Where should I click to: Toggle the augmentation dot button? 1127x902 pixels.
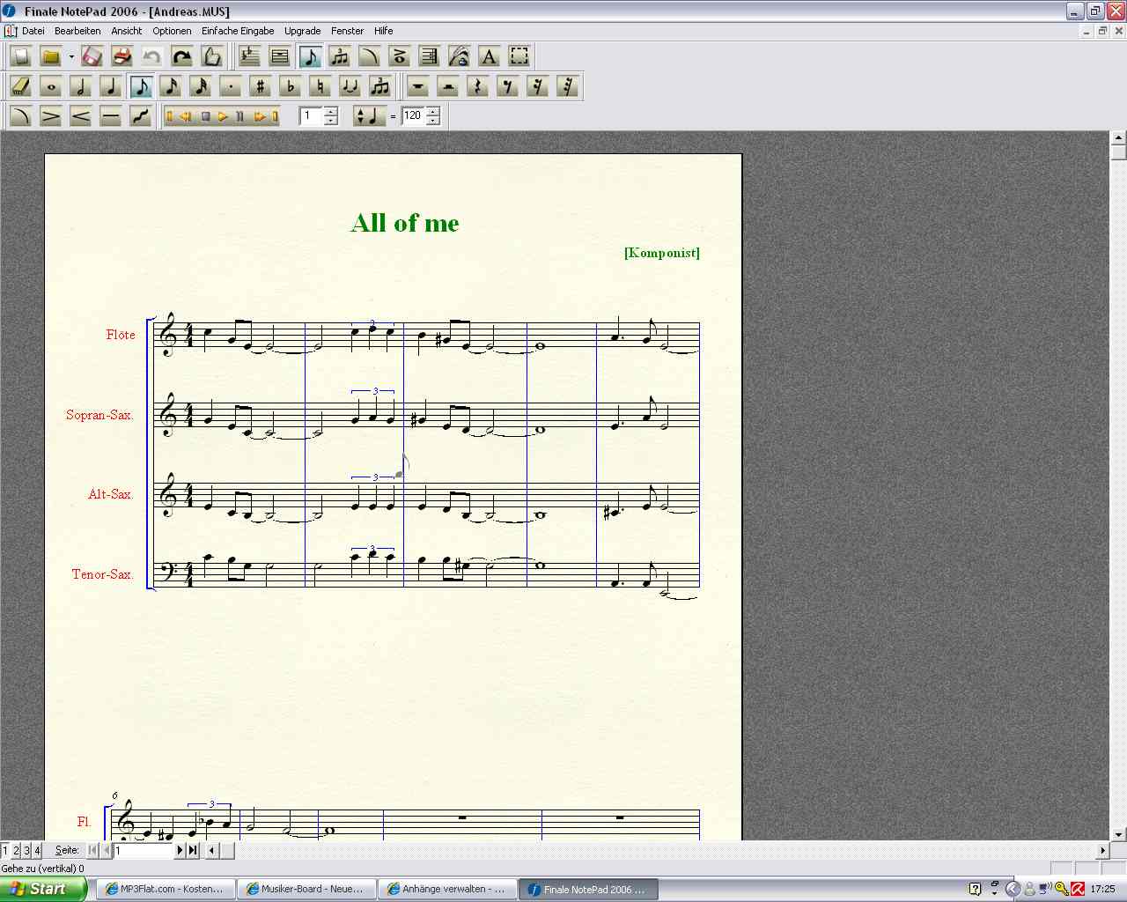[x=231, y=86]
